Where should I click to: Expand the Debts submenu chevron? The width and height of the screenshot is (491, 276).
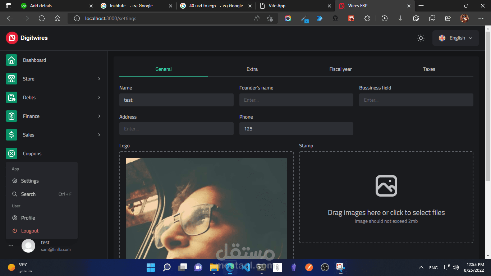click(99, 97)
